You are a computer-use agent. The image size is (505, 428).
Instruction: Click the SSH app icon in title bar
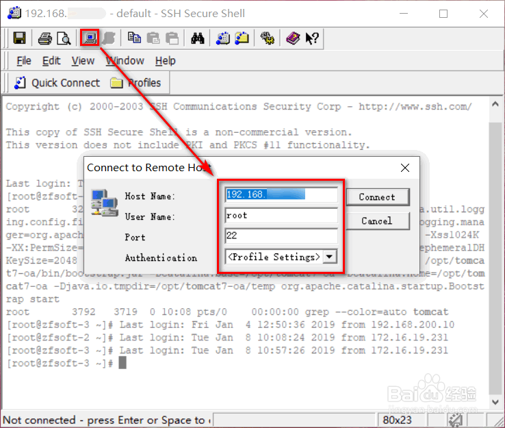(x=14, y=13)
